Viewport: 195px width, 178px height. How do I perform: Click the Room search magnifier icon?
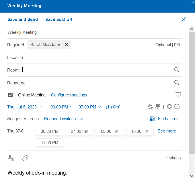[x=177, y=70]
